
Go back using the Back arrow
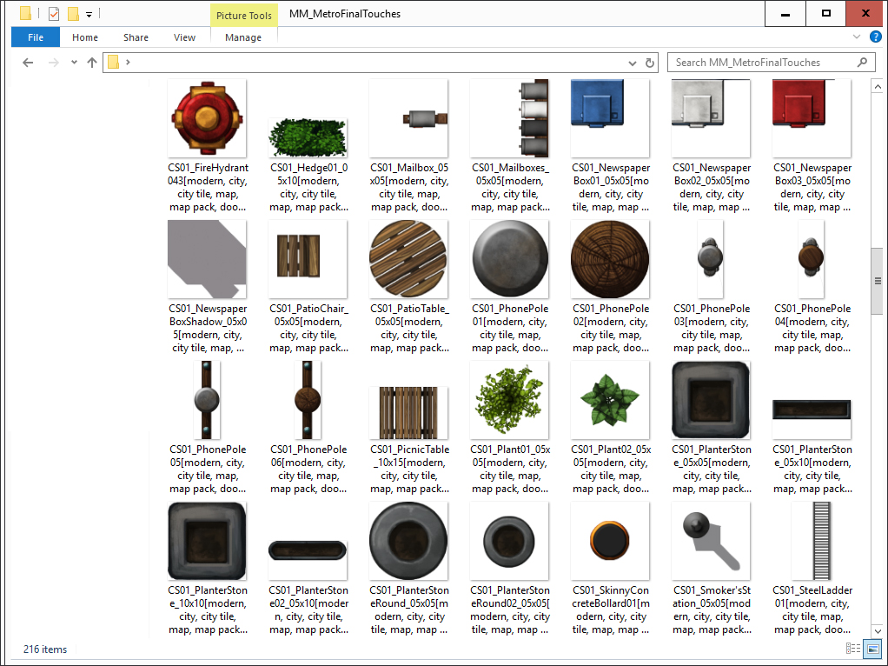(x=28, y=63)
